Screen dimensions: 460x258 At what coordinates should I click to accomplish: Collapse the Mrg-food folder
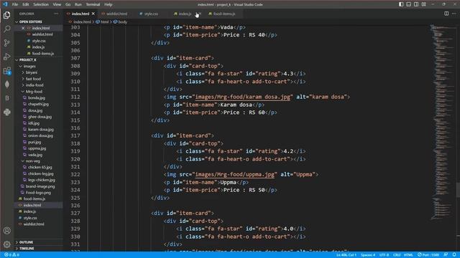tap(34, 92)
